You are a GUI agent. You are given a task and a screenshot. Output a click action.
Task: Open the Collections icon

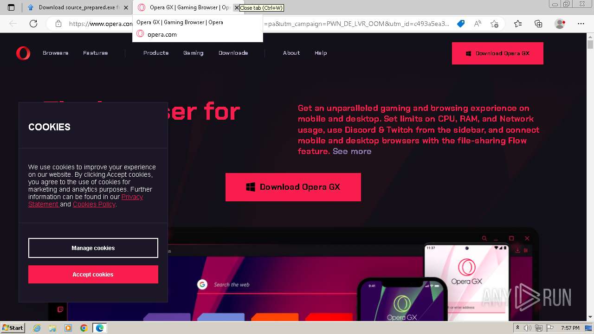tap(538, 24)
